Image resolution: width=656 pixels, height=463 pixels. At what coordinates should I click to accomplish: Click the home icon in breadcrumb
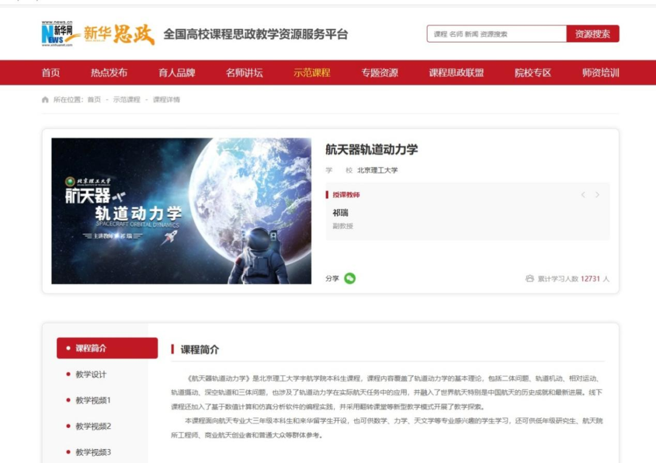point(45,100)
